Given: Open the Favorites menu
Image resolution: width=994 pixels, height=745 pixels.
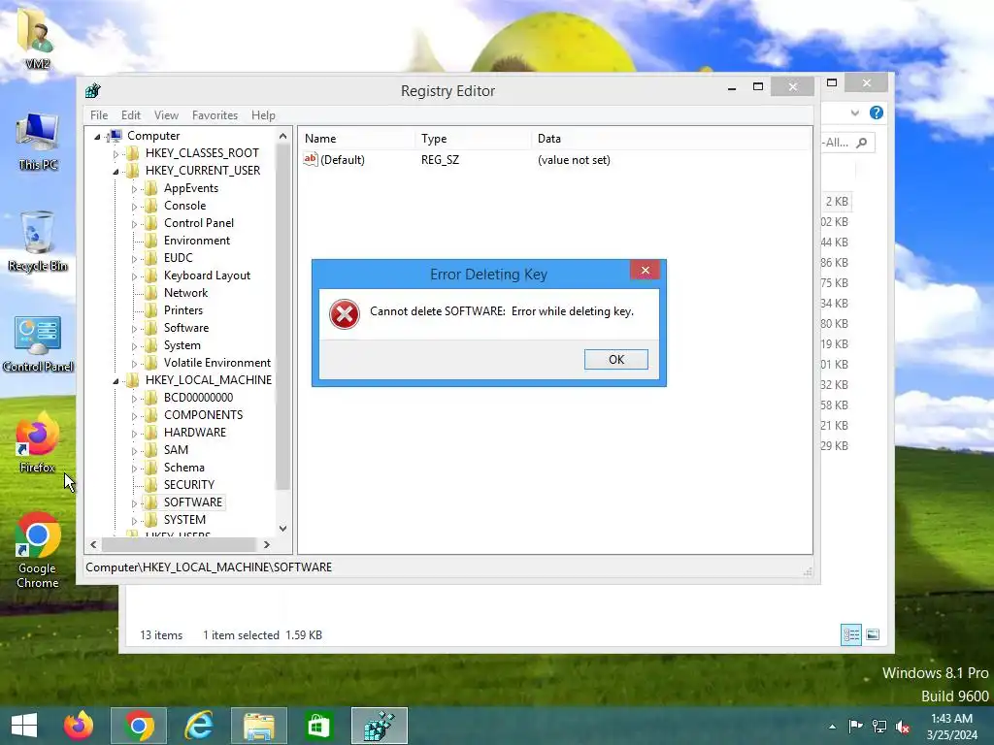Looking at the screenshot, I should point(215,115).
